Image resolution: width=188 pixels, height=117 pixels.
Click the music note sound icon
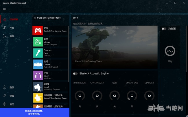[5, 28]
